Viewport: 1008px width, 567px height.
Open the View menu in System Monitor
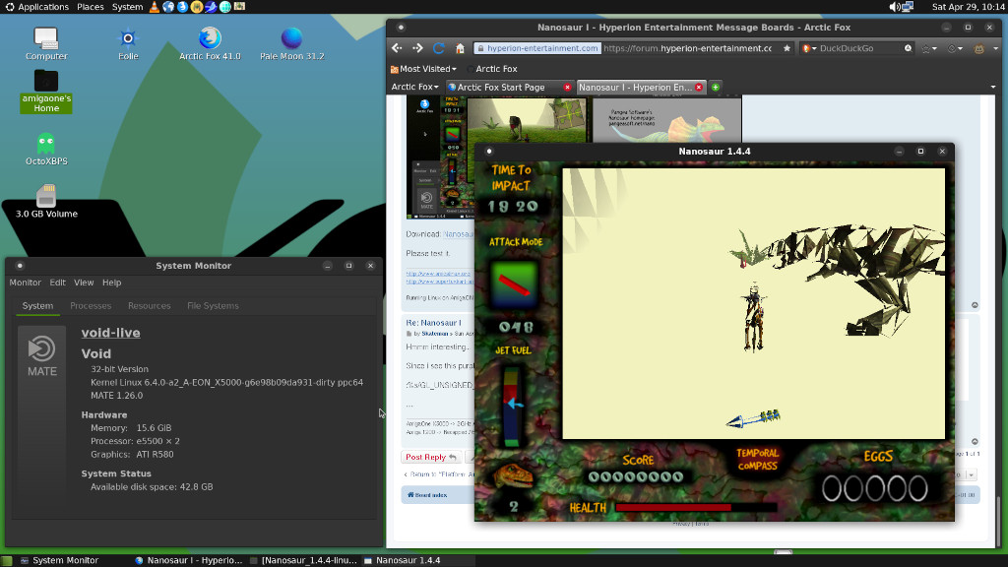point(84,283)
